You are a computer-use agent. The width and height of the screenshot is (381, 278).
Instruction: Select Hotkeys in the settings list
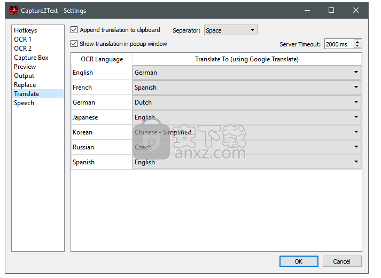click(37, 30)
